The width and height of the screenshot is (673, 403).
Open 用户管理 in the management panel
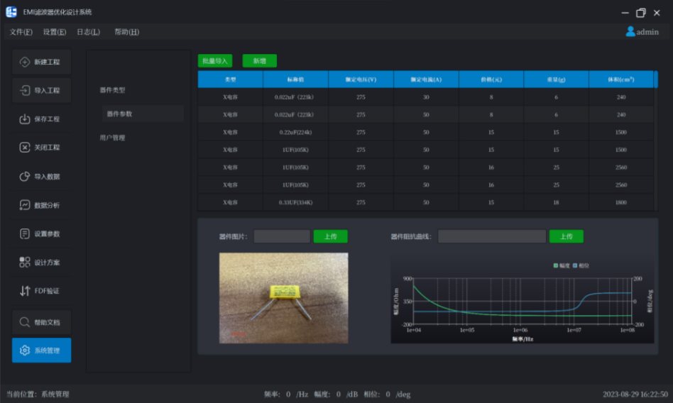coord(112,138)
